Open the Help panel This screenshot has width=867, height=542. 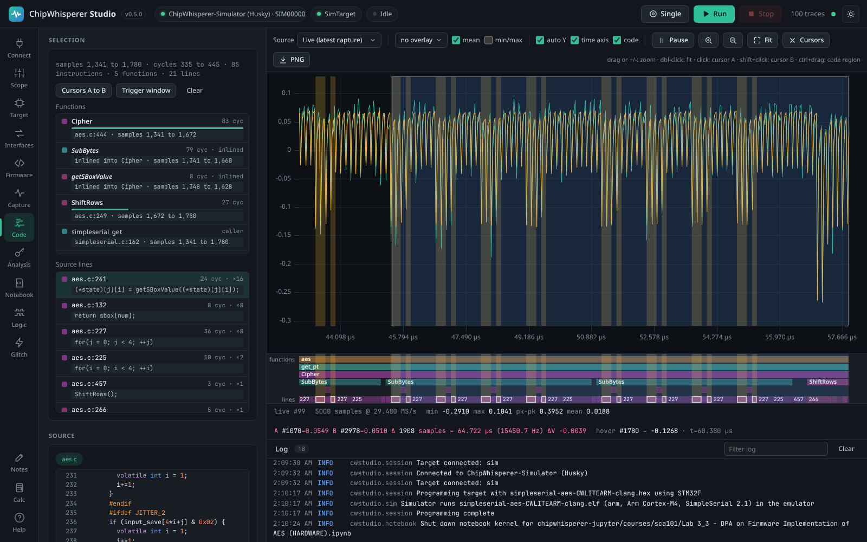[19, 522]
